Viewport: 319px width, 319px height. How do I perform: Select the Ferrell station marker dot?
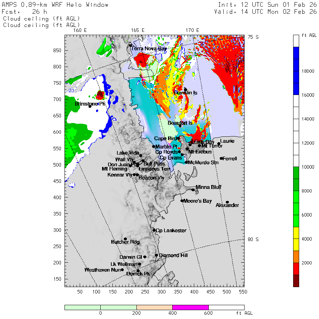click(x=221, y=158)
